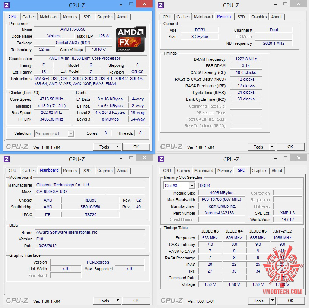The width and height of the screenshot is (309, 308).
Task: Click the CPU-Z logo icon in the SPD window title bar
Action: [161, 159]
